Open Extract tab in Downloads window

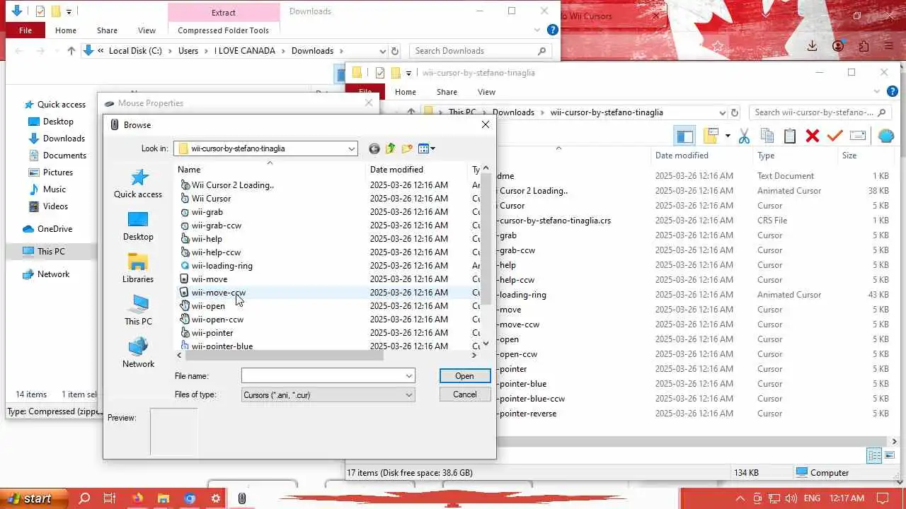point(224,12)
